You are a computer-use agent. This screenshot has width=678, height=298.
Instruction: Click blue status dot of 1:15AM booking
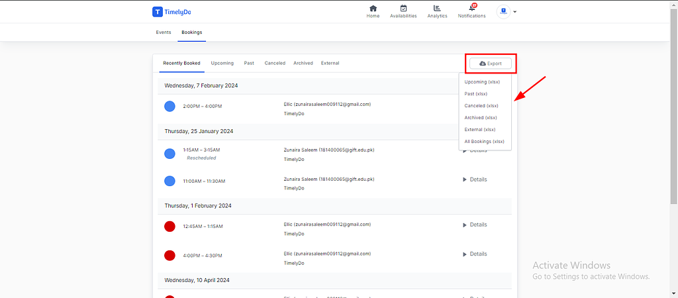point(169,154)
